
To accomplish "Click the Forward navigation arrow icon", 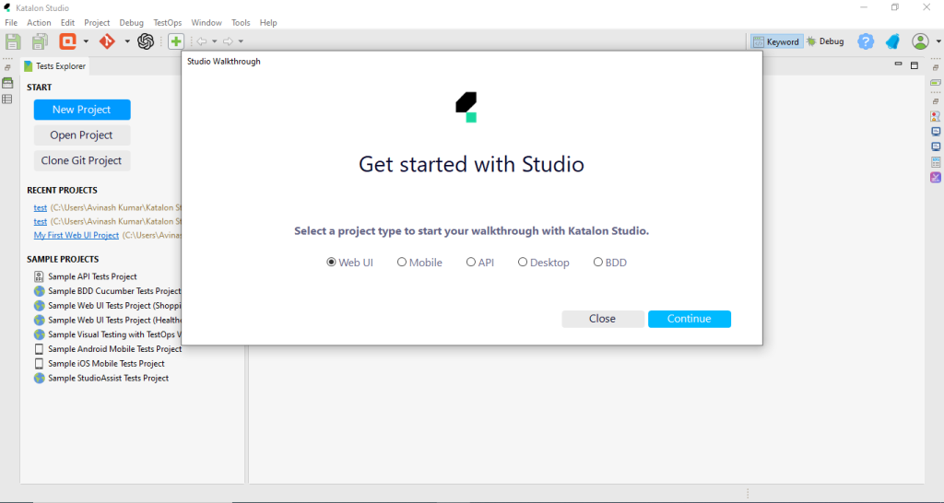I will point(229,41).
